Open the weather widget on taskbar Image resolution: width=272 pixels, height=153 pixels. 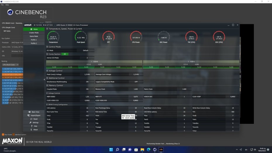click(10, 149)
